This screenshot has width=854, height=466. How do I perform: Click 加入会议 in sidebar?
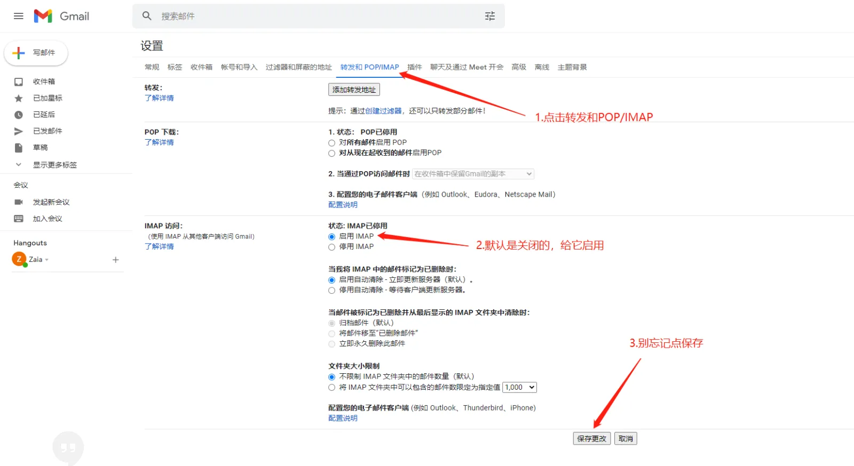coord(48,219)
